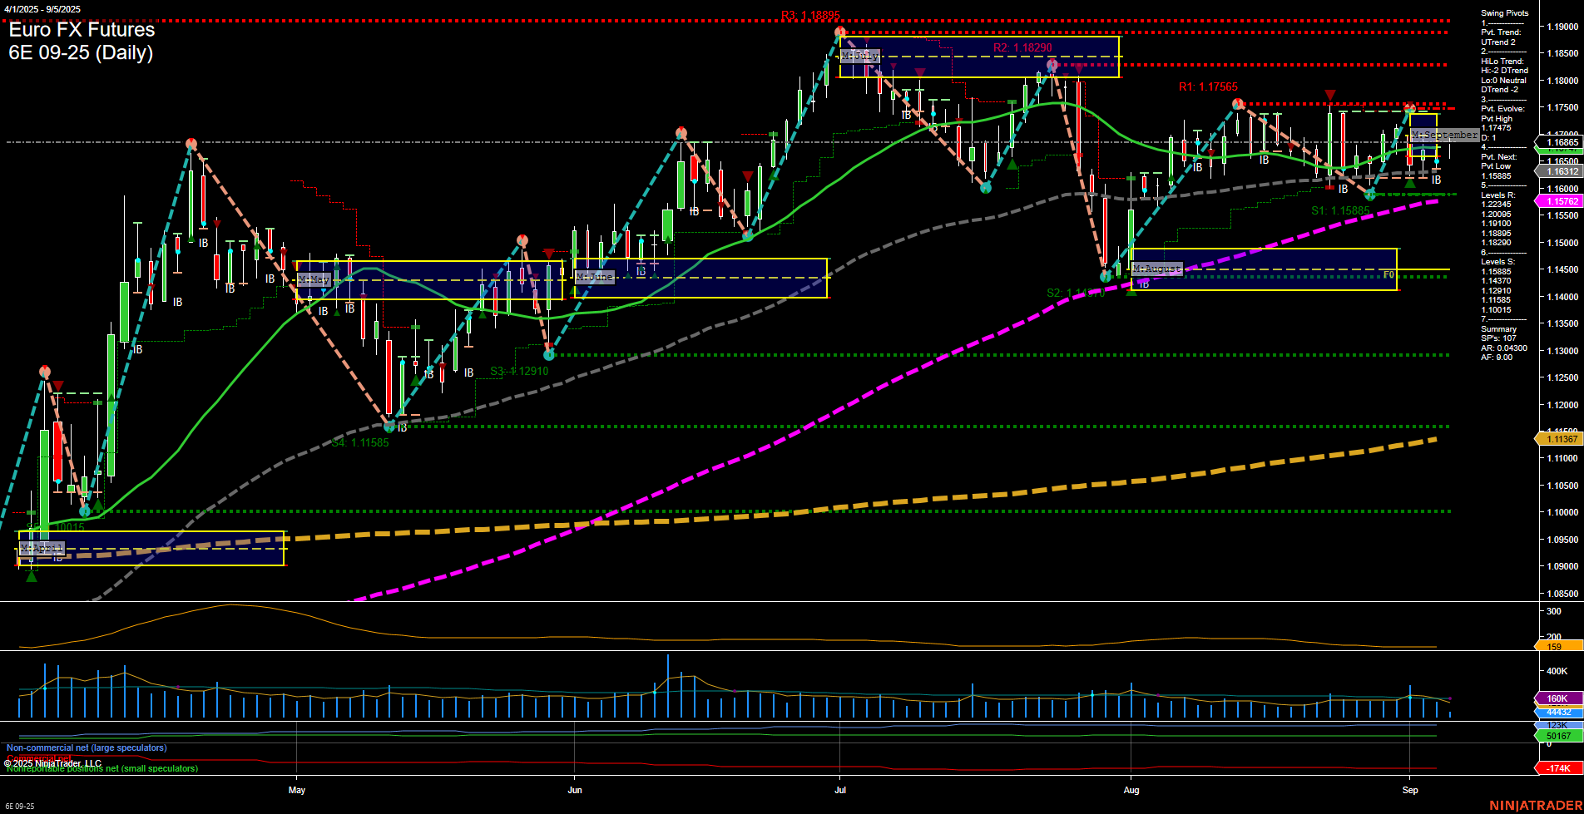Click the green buy triangle below the M-August box
The height and width of the screenshot is (814, 1584).
[x=1131, y=294]
